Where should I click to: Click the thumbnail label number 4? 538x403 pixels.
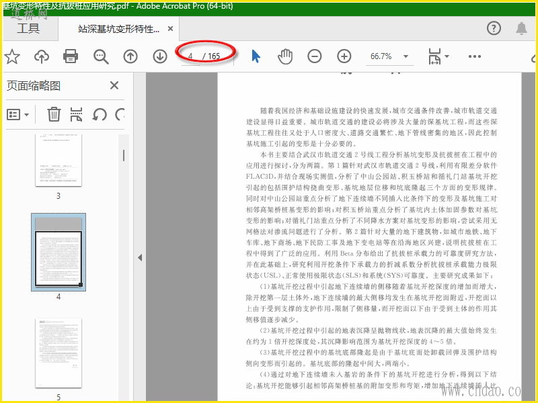click(x=59, y=297)
